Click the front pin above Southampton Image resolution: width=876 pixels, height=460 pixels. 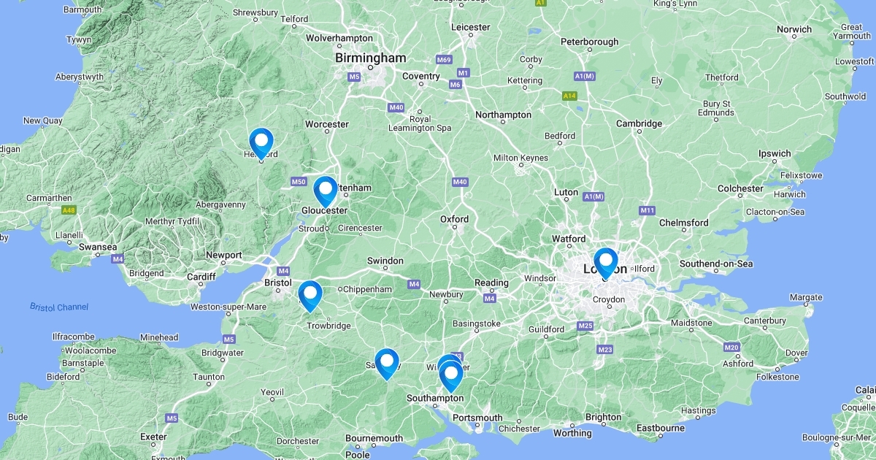[x=451, y=376]
